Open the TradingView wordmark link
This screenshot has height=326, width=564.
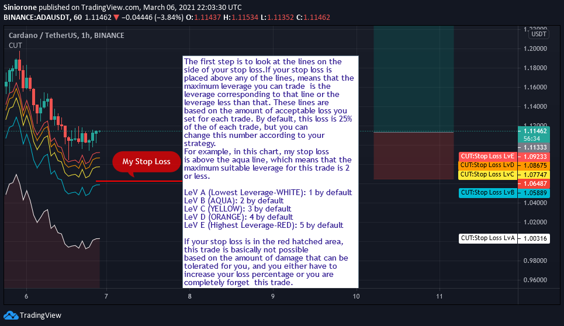coord(40,315)
